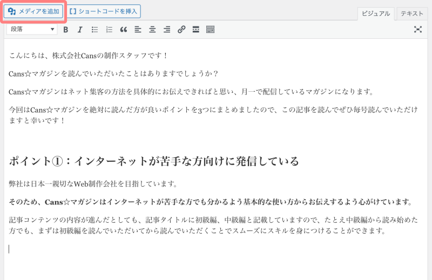Switch to the ビジュアル tab
The height and width of the screenshot is (280, 432).
coord(375,13)
